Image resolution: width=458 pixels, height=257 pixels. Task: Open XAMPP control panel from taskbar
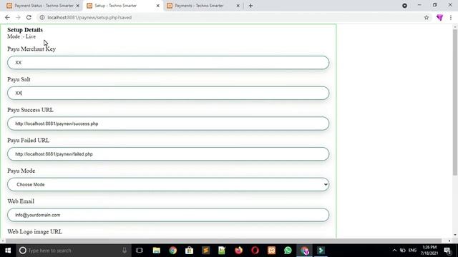click(271, 251)
